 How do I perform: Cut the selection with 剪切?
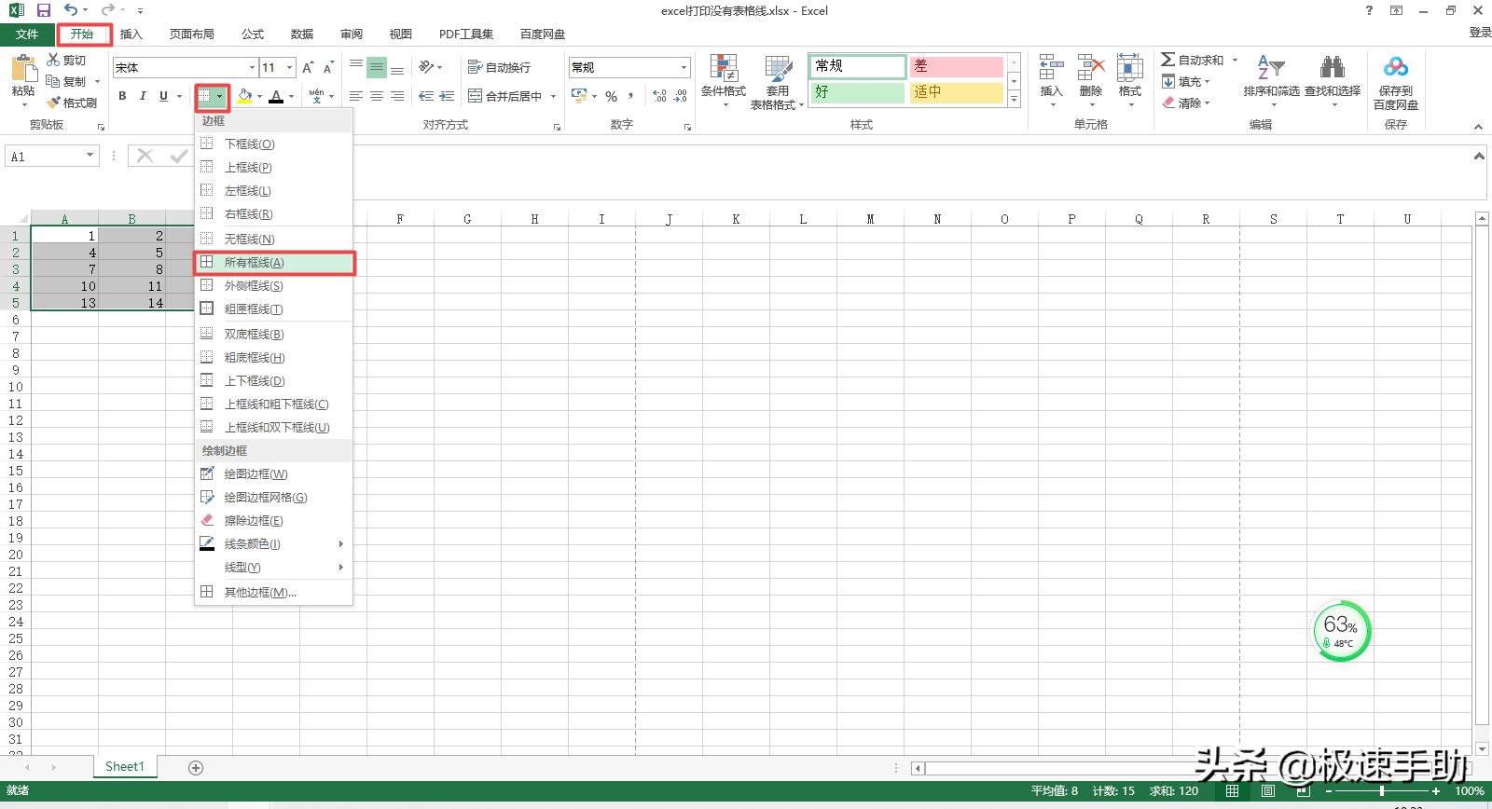click(66, 60)
